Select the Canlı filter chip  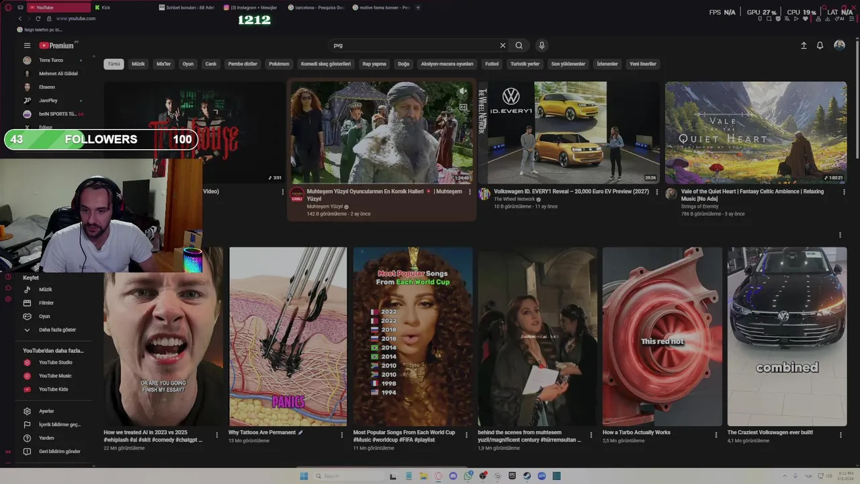coord(211,64)
